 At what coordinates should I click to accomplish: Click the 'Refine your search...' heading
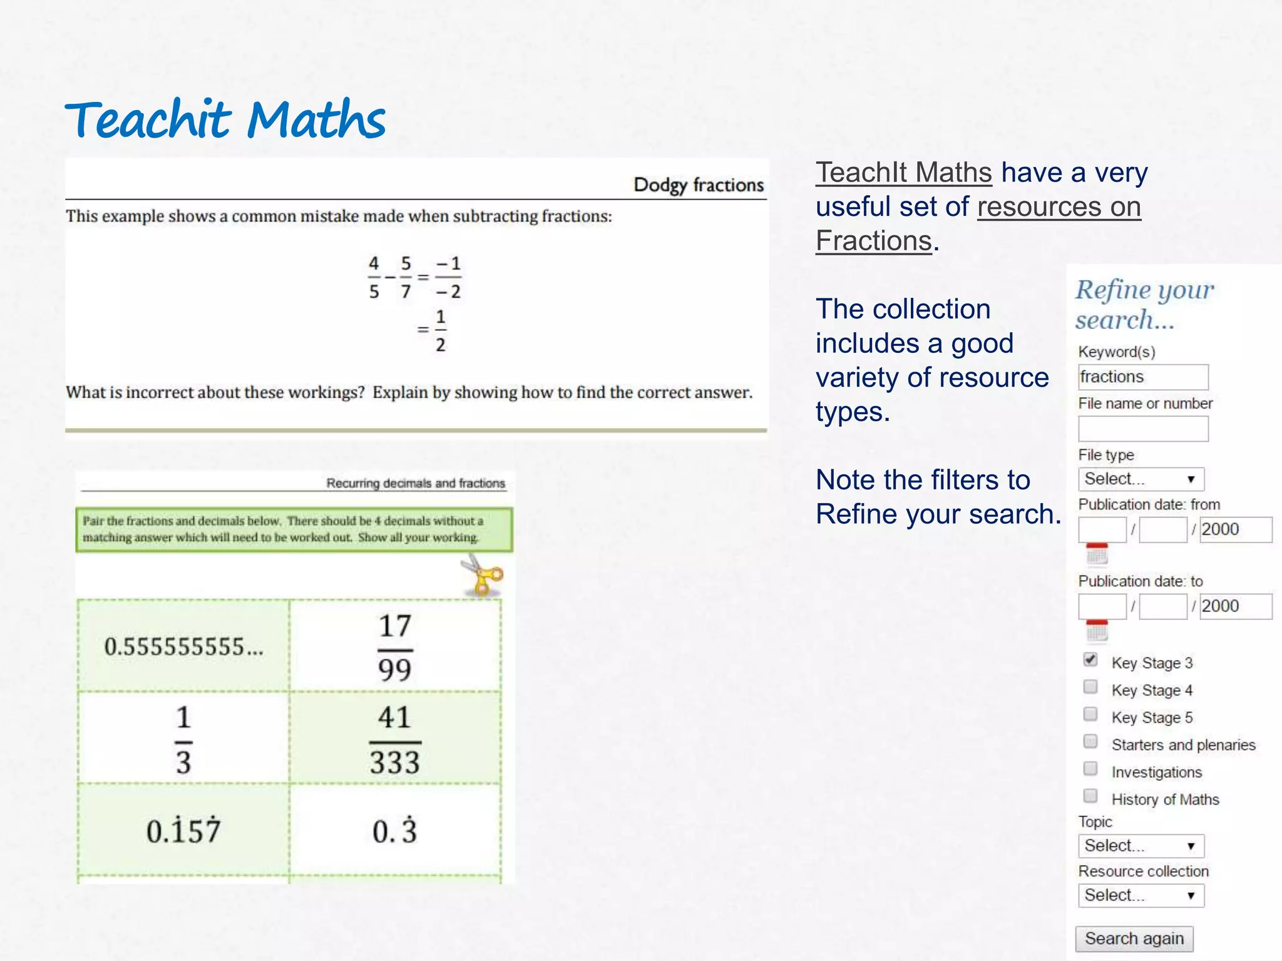(x=1144, y=304)
